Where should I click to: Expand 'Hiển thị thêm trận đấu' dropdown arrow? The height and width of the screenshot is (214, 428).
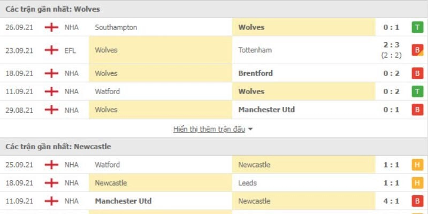click(x=250, y=129)
